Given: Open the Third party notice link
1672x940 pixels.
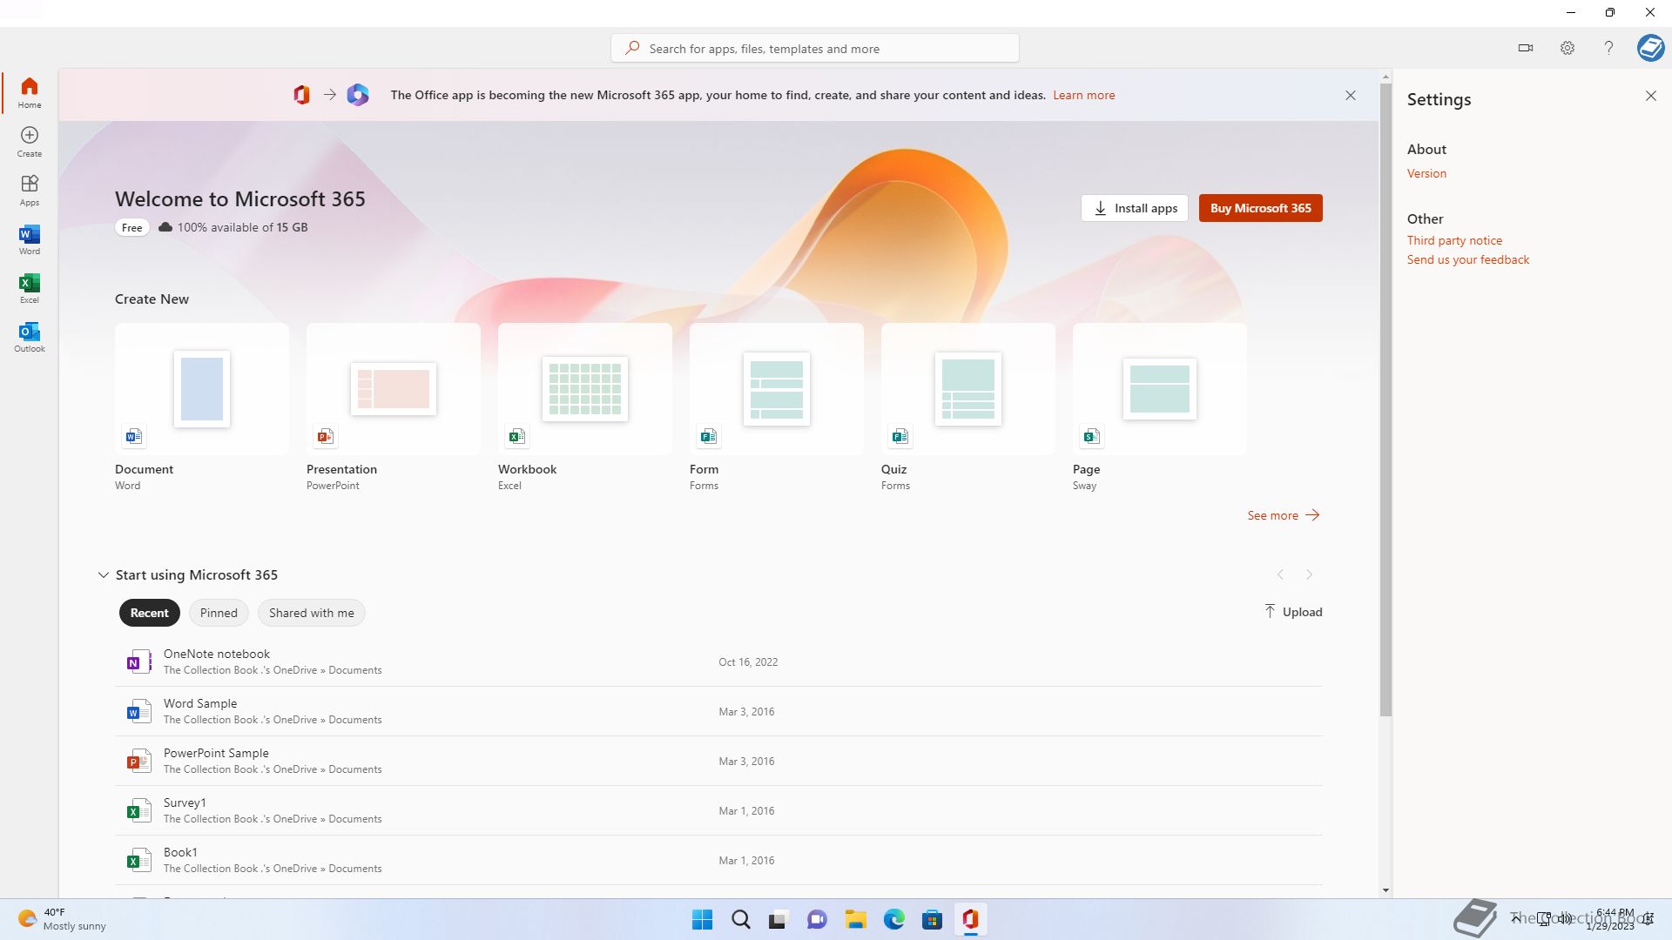Looking at the screenshot, I should tap(1454, 240).
